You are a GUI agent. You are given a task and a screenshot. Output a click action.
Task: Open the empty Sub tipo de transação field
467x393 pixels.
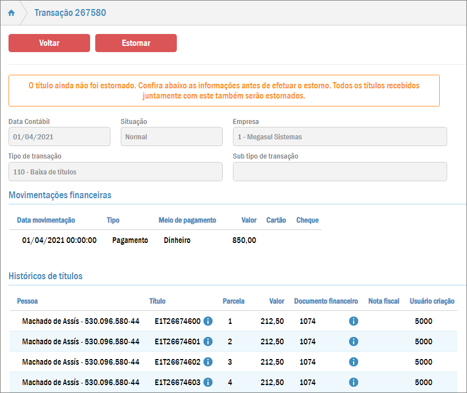pos(339,172)
